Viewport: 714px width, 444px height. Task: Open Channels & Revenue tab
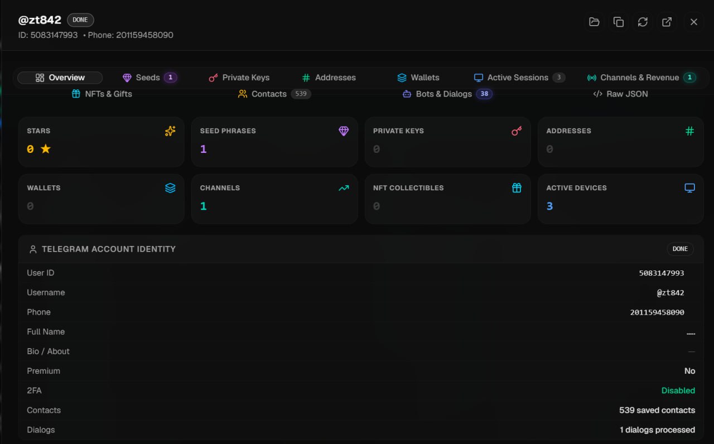coord(641,78)
